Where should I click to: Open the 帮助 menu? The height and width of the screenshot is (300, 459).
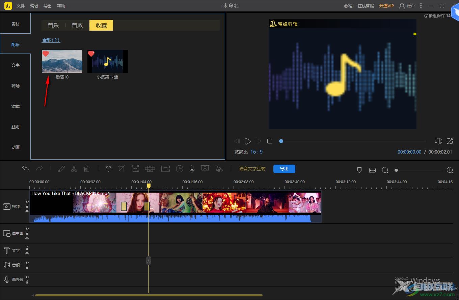[x=61, y=6]
